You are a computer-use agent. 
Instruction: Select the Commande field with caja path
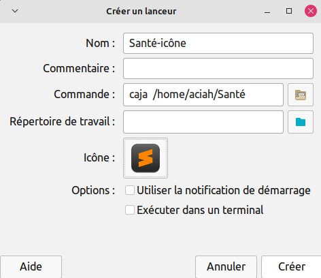coord(203,95)
